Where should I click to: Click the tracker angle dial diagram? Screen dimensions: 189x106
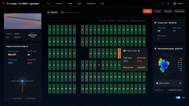click(22, 81)
